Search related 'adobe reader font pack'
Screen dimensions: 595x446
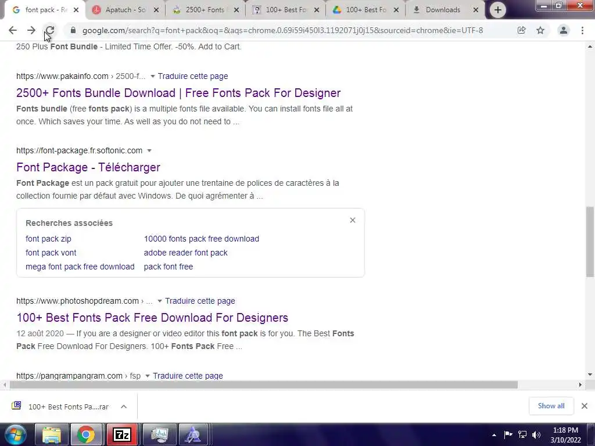pos(185,253)
